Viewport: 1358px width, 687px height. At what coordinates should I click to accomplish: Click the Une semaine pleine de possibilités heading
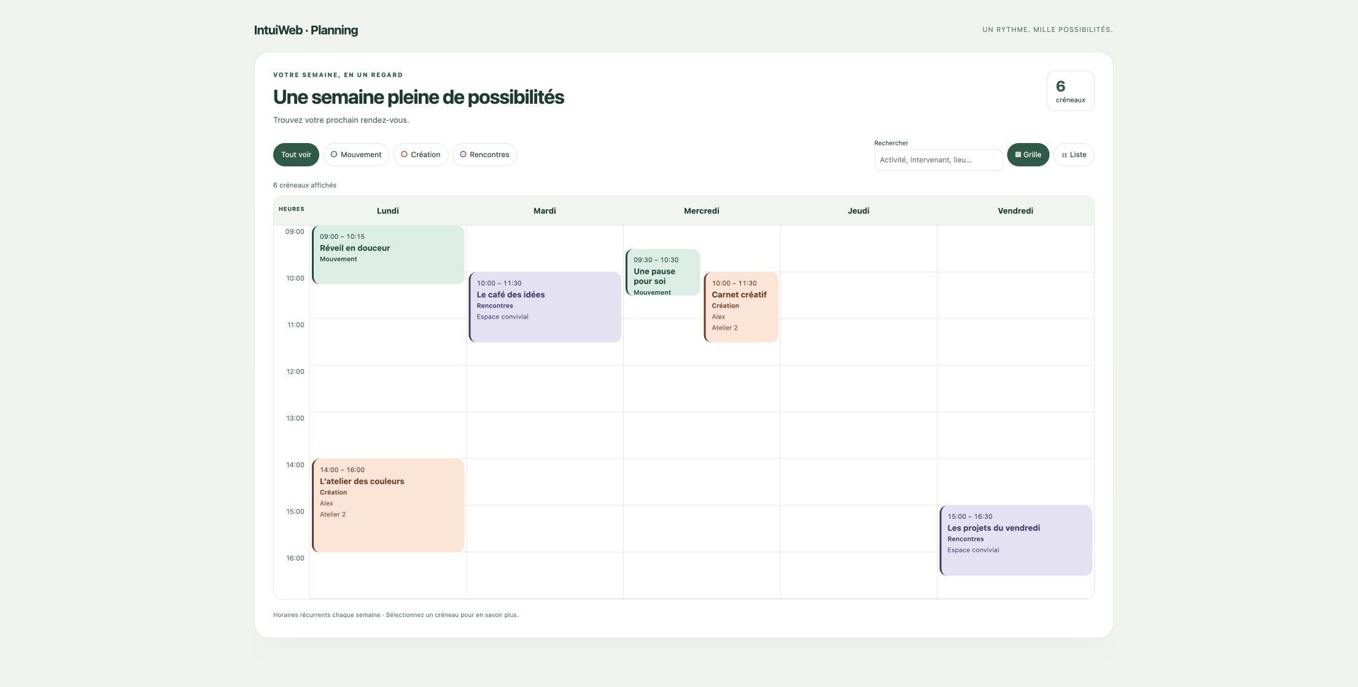(419, 97)
